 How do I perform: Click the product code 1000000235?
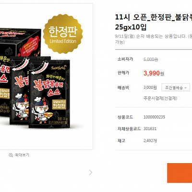pos(154,117)
